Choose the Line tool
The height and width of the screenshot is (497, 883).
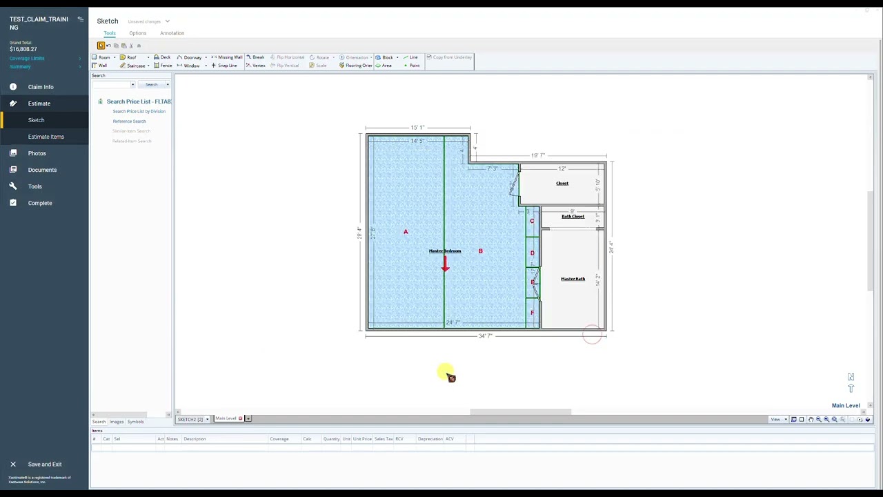[410, 57]
